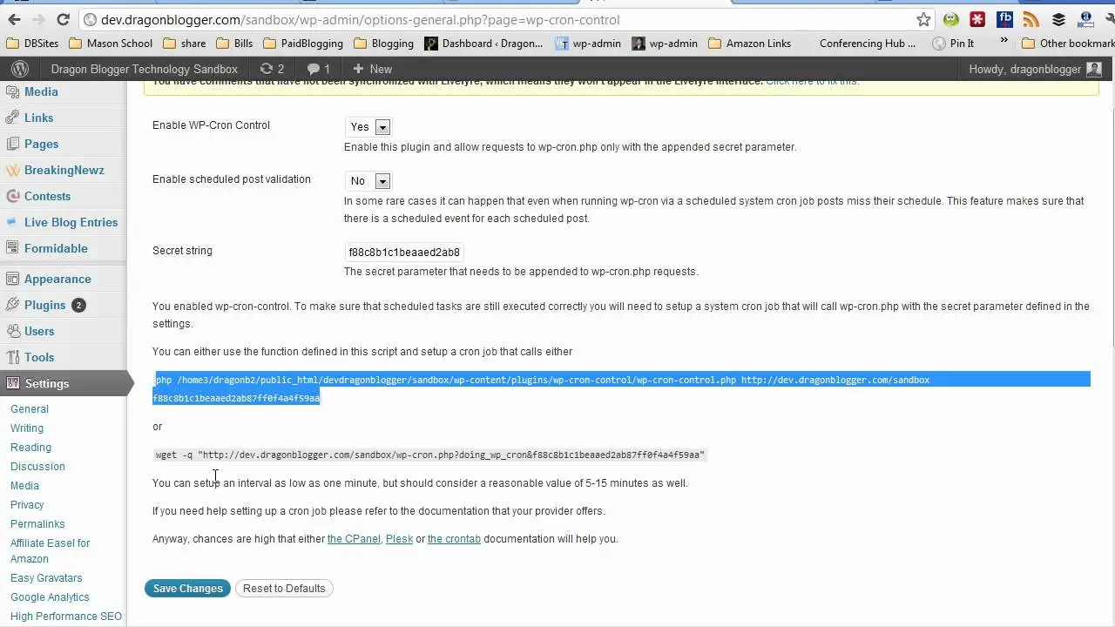
Task: Click the RSS feed extension icon
Action: click(1031, 19)
